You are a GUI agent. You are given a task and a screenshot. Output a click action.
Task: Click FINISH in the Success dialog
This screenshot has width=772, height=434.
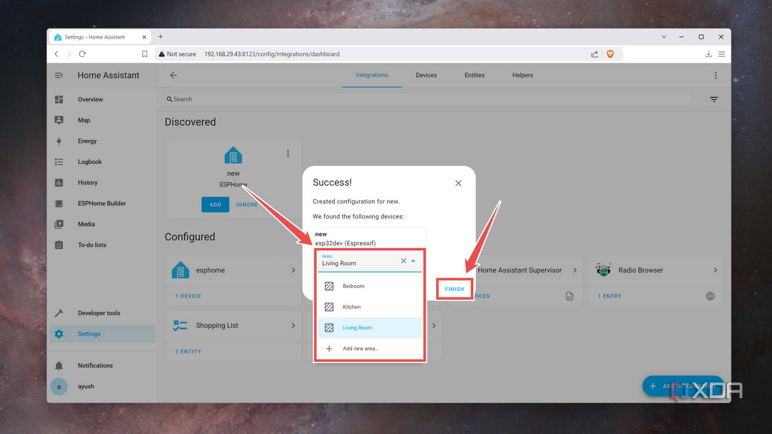tap(454, 289)
